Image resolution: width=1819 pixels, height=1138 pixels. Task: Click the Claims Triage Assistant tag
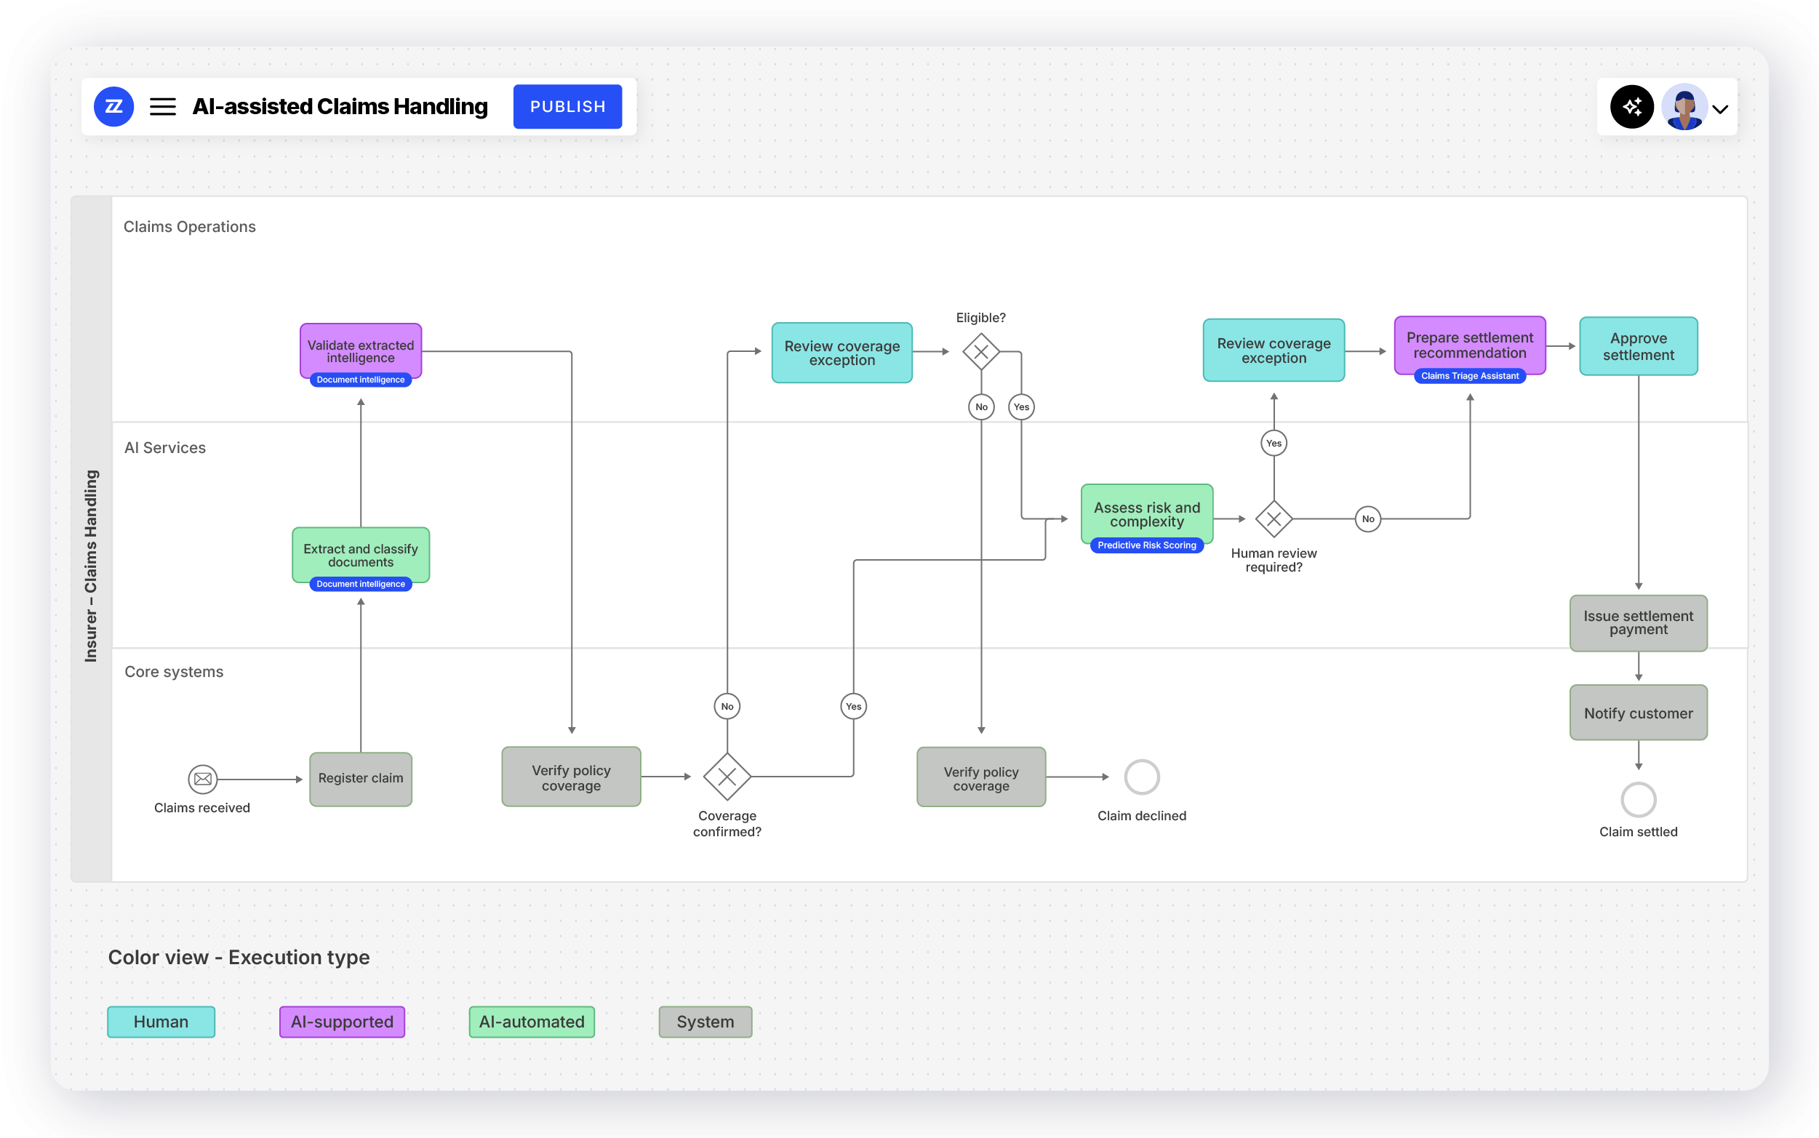click(1469, 375)
